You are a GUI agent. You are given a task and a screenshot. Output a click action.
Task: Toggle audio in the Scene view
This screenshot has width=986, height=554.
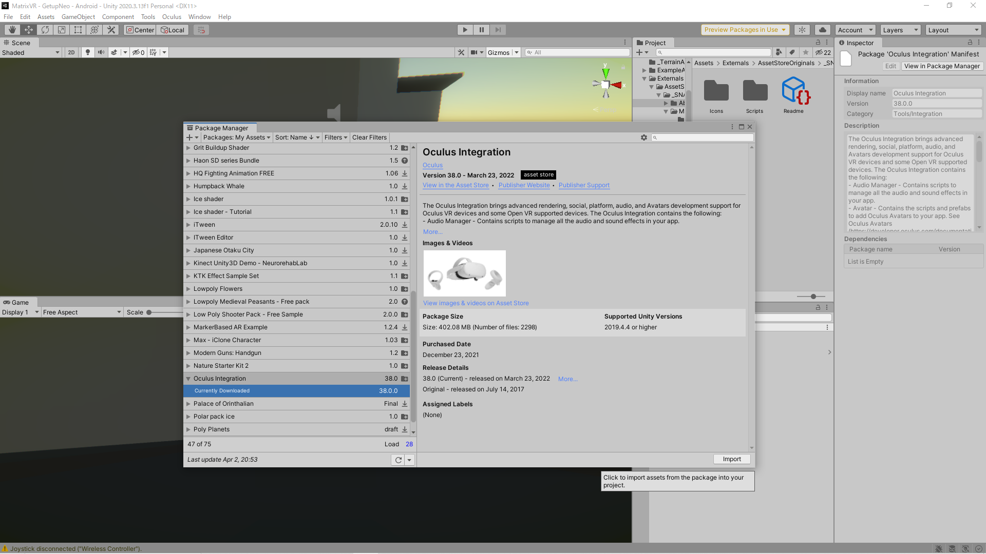101,52
